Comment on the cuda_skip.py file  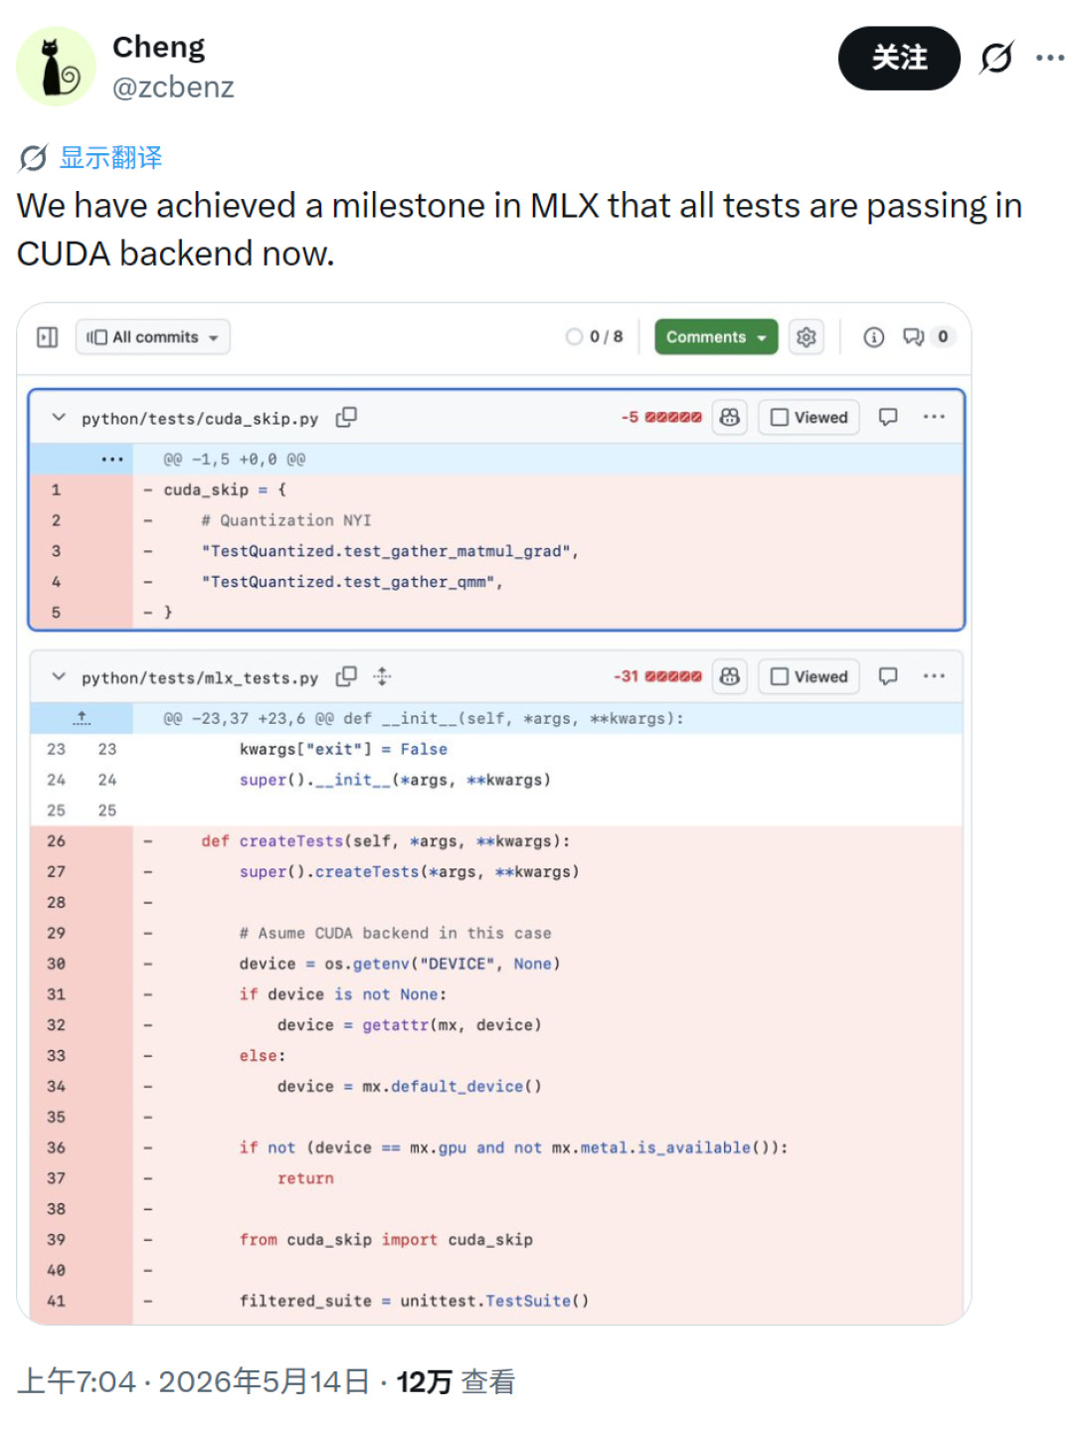888,418
